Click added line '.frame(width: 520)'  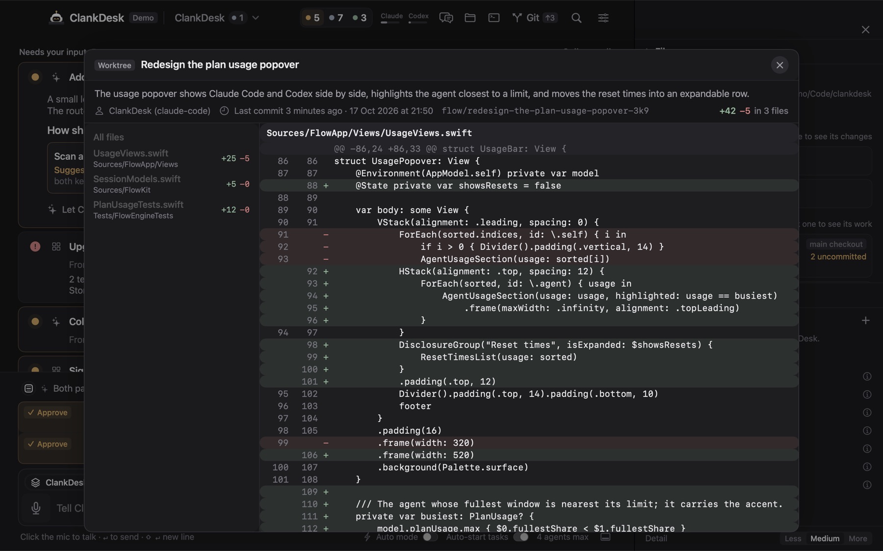click(x=529, y=455)
